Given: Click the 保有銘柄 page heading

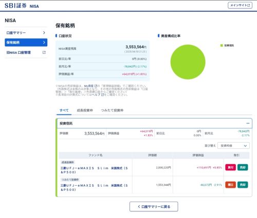Looking at the screenshot, I should (65, 26).
